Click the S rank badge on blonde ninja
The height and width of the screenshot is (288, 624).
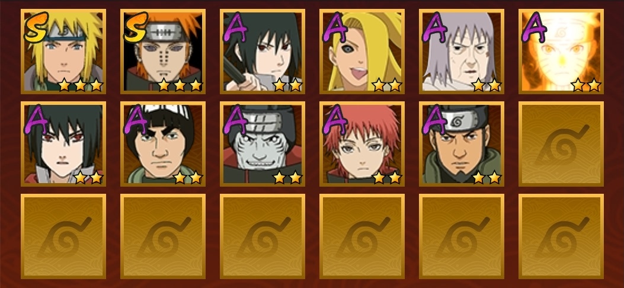(x=36, y=27)
